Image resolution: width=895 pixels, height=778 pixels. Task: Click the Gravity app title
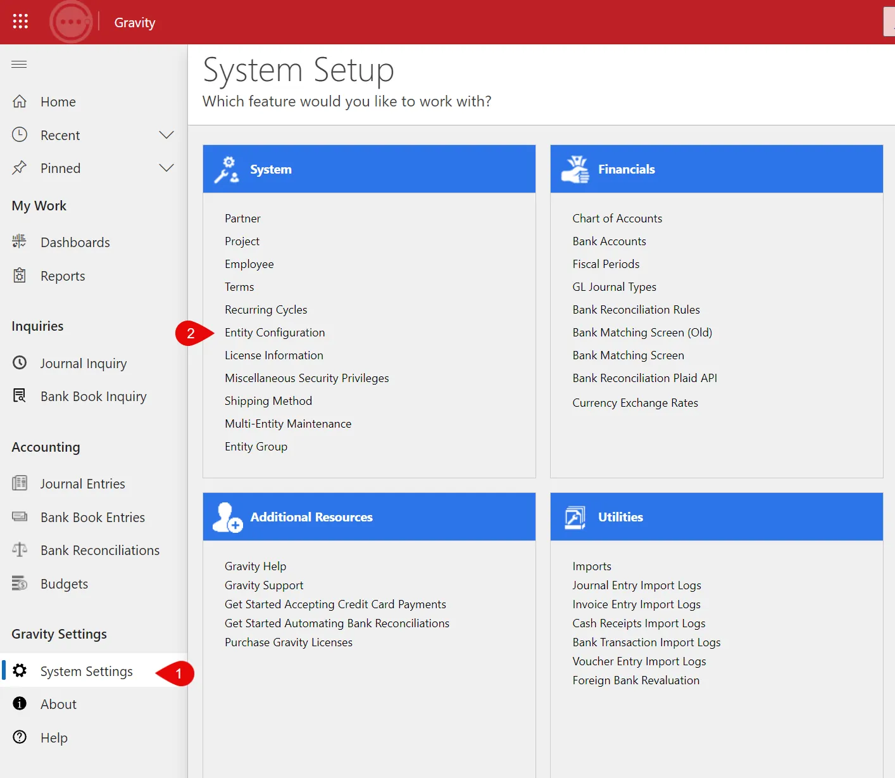(135, 23)
